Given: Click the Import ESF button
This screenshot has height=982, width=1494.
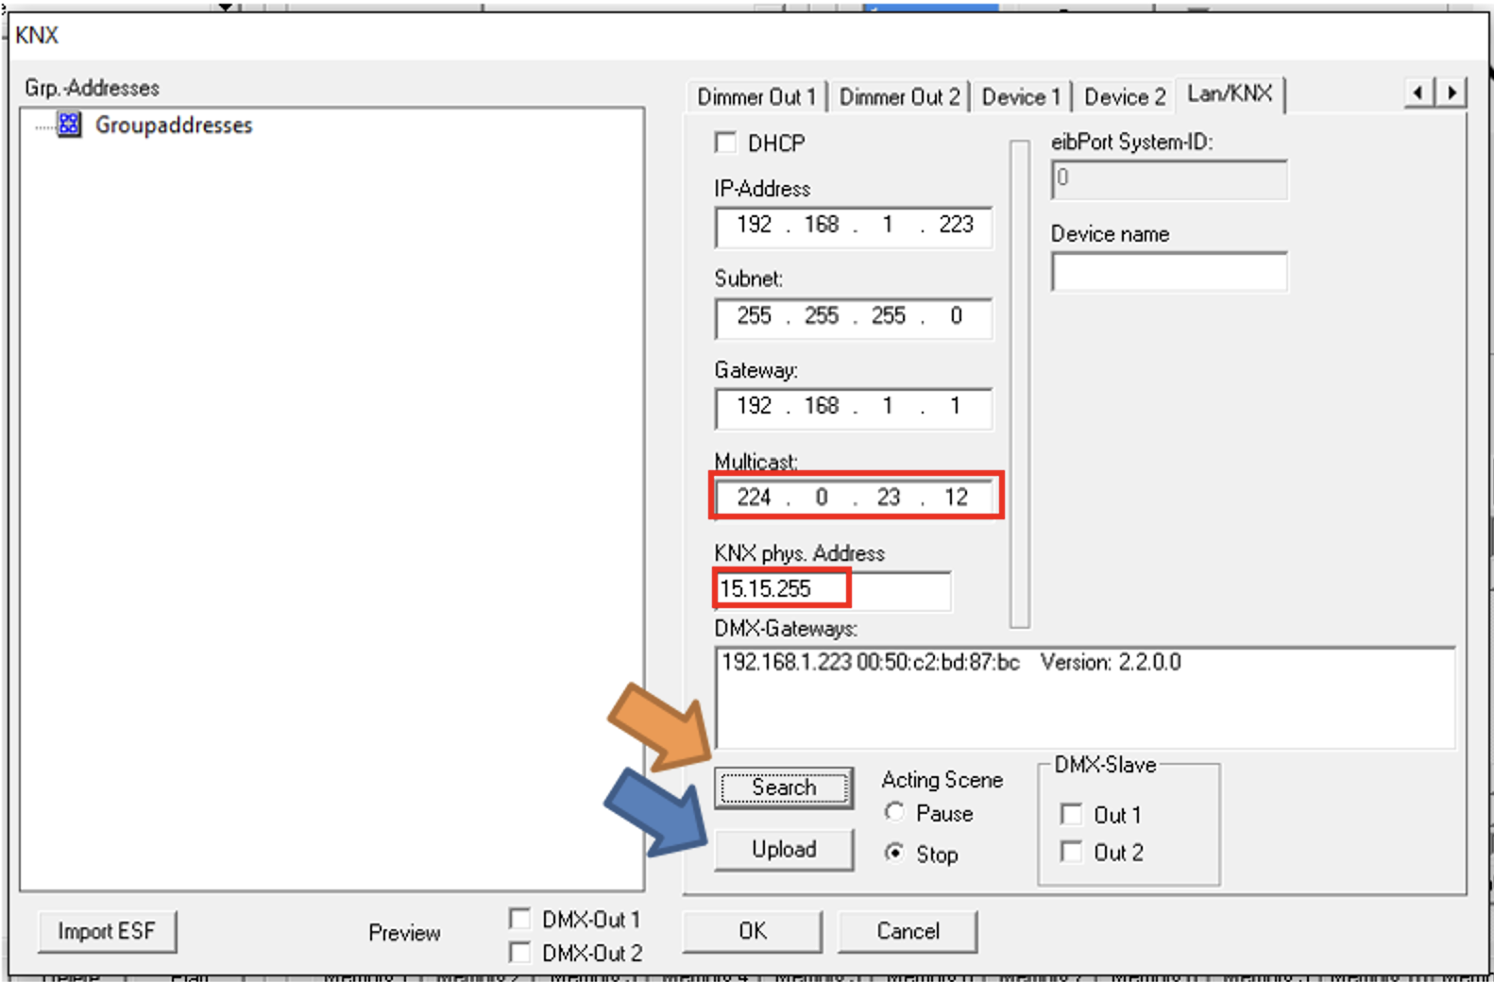Looking at the screenshot, I should click(107, 932).
